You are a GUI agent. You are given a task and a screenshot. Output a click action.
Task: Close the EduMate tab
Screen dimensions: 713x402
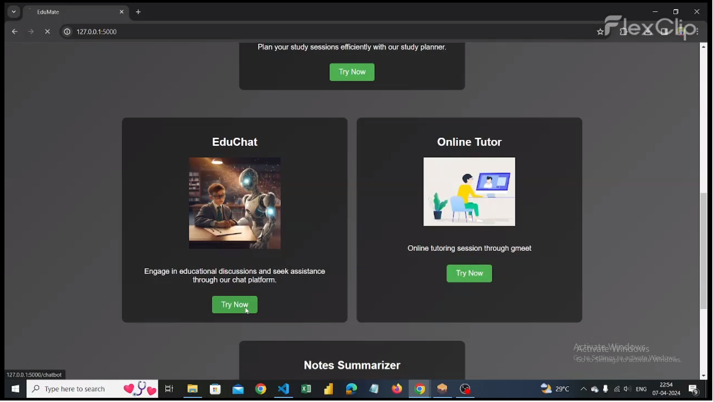[122, 12]
